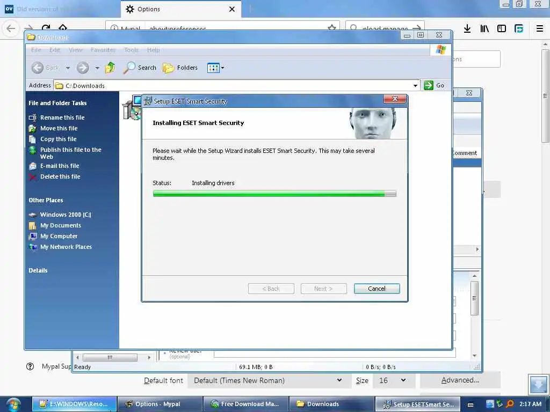Image resolution: width=550 pixels, height=412 pixels.
Task: Click the system tray magnifier icon
Action: pyautogui.click(x=510, y=404)
